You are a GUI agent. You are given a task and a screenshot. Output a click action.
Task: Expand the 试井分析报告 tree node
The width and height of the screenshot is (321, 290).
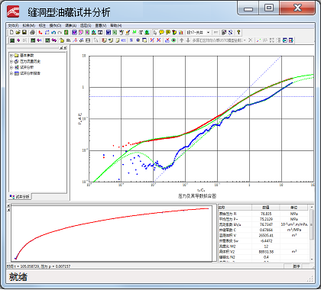[x=11, y=73]
